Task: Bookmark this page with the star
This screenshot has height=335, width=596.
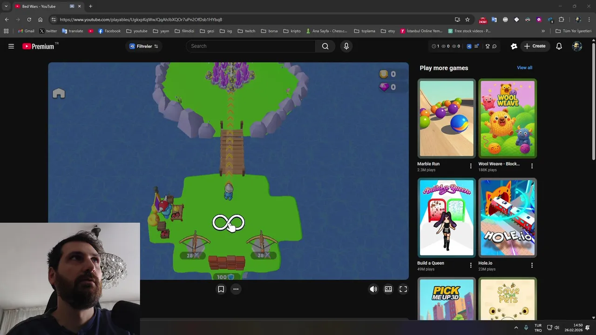Action: (x=467, y=20)
